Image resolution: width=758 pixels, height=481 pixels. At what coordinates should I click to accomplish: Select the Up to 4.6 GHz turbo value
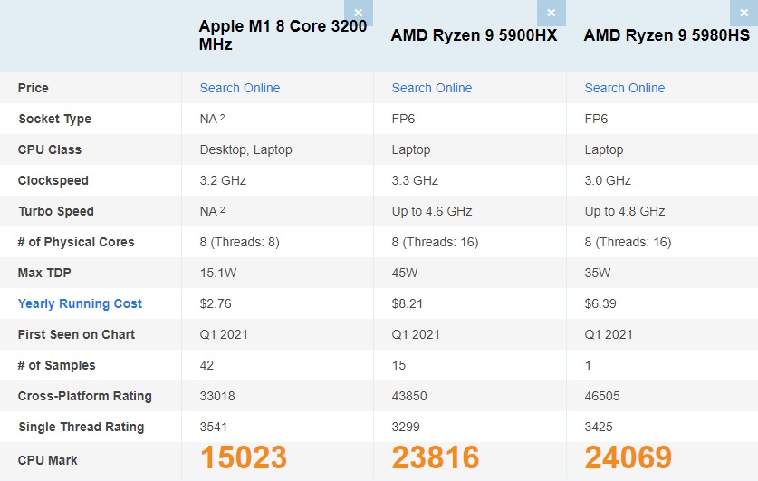point(432,211)
